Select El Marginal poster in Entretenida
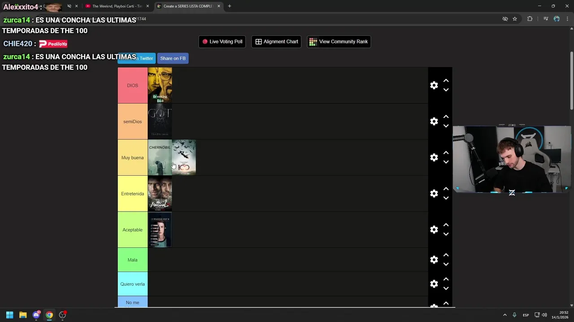This screenshot has width=574, height=322. tap(160, 194)
